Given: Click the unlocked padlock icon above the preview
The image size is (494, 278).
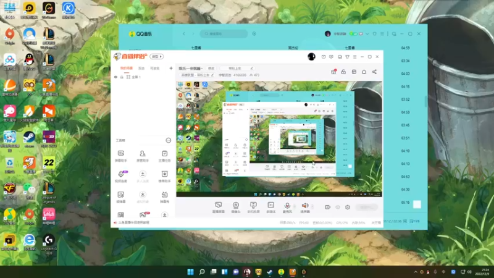Looking at the screenshot, I should click(343, 72).
